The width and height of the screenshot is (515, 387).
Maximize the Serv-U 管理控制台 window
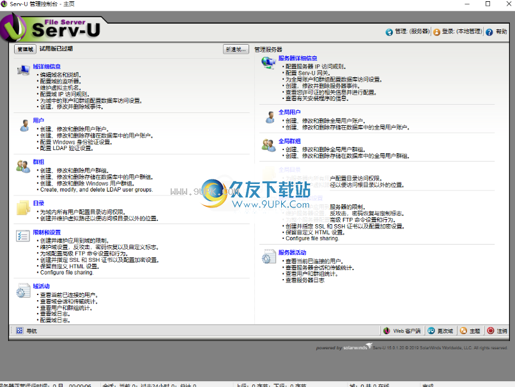[488, 4]
